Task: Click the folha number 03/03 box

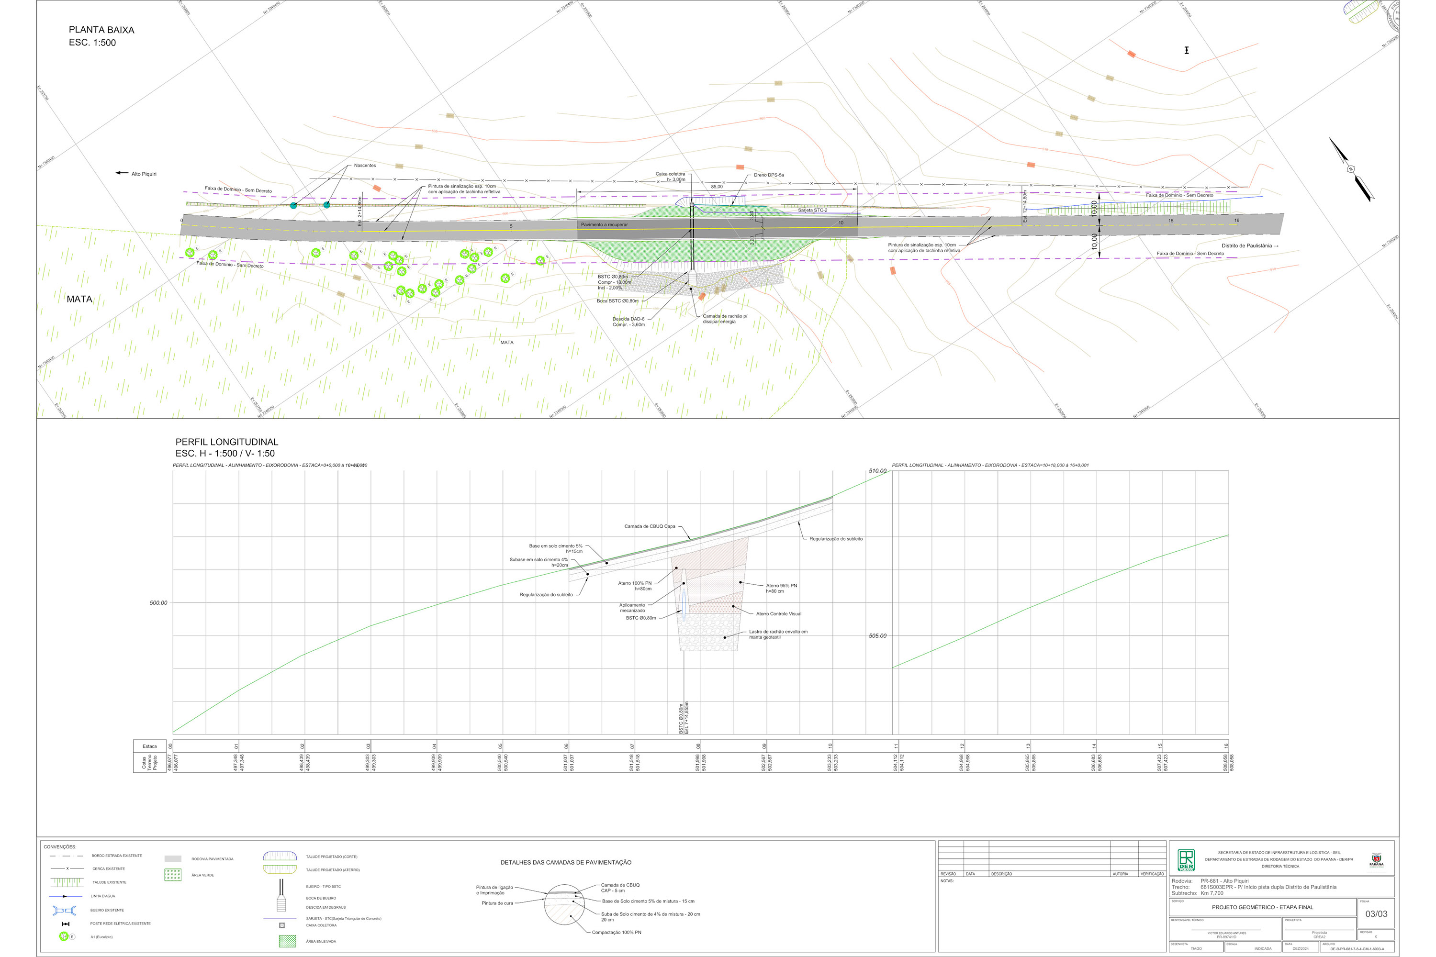Action: coord(1376,913)
